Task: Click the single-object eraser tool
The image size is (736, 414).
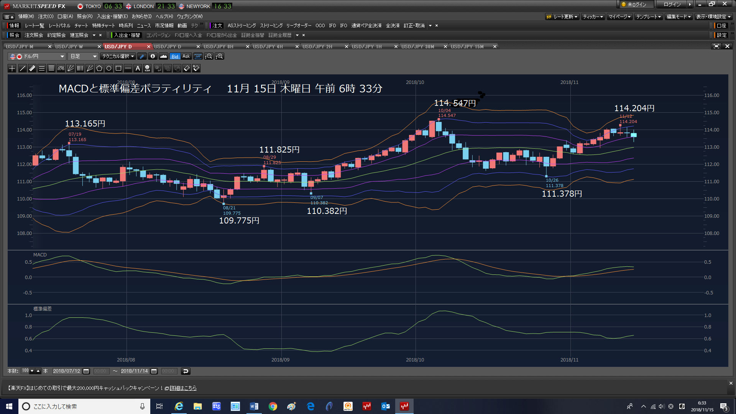Action: [187, 68]
